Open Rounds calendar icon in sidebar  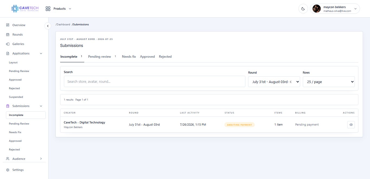point(8,35)
